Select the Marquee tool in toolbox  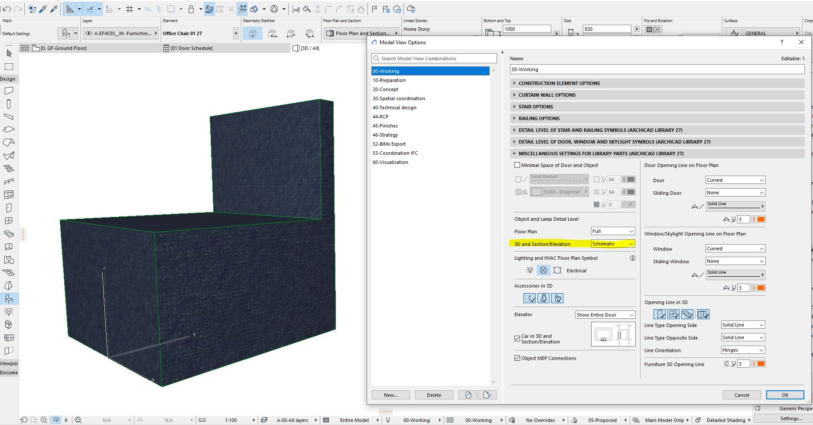[x=9, y=66]
